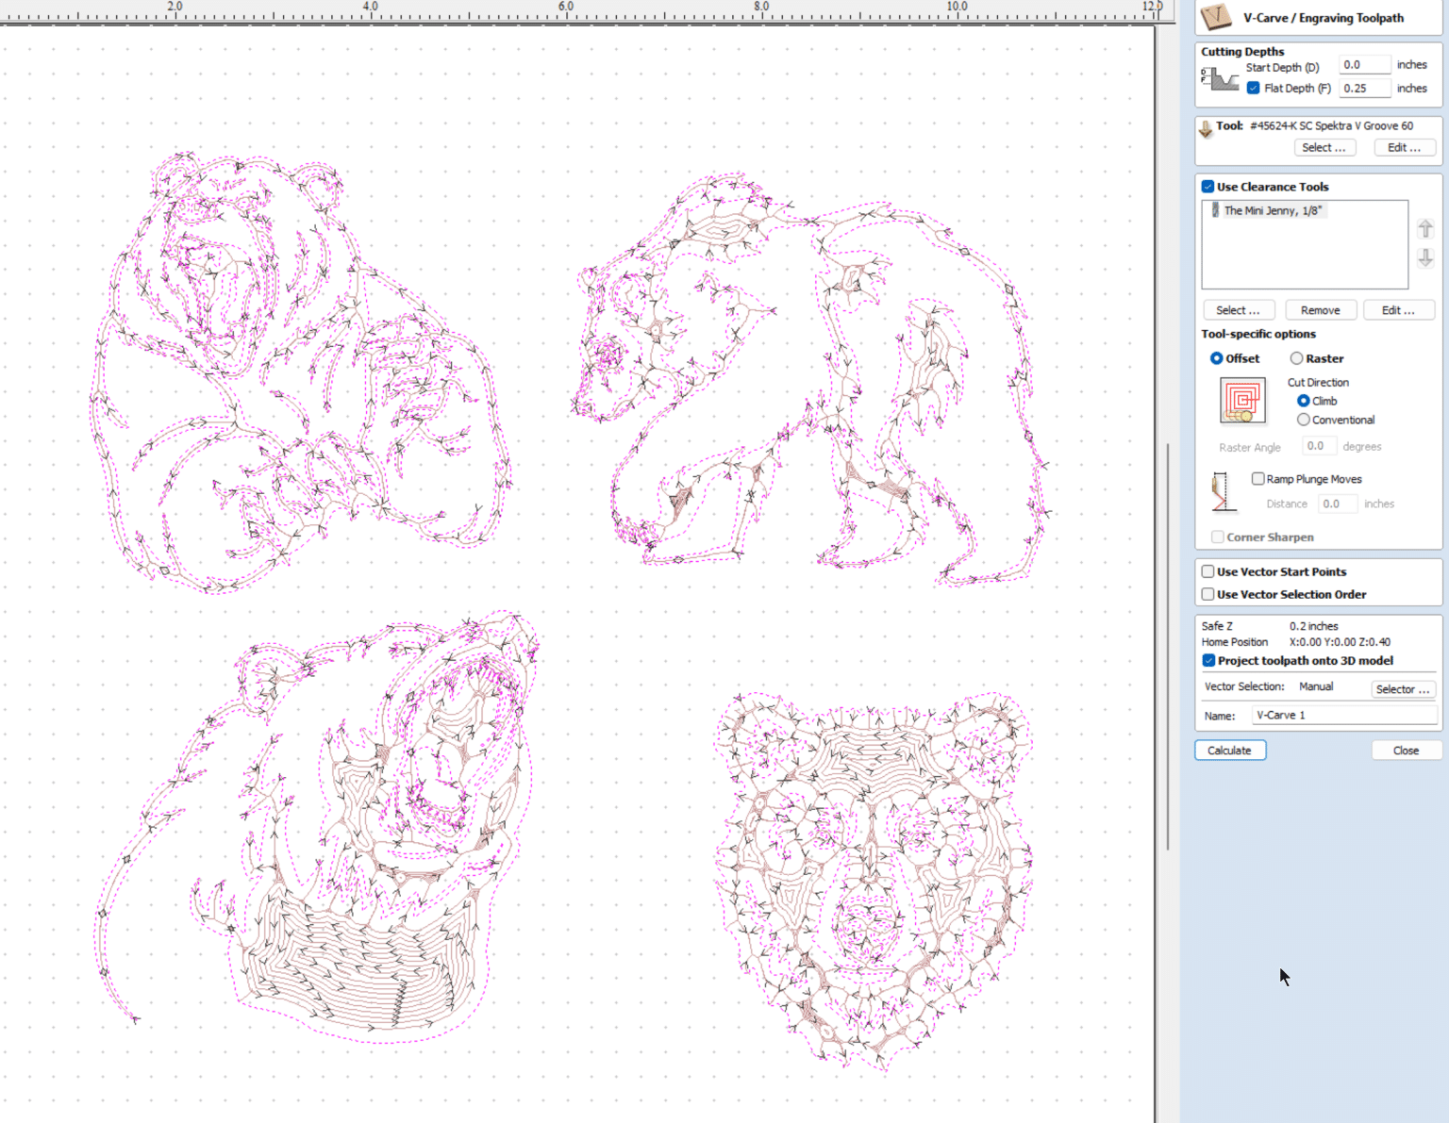
Task: Click the toolpath Name field
Action: click(x=1343, y=715)
